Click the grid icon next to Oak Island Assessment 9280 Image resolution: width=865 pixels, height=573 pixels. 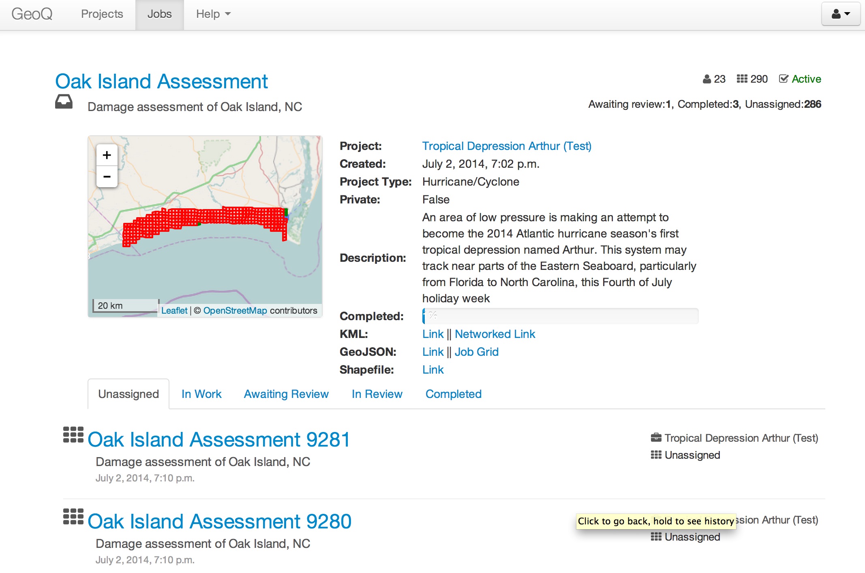coord(73,517)
